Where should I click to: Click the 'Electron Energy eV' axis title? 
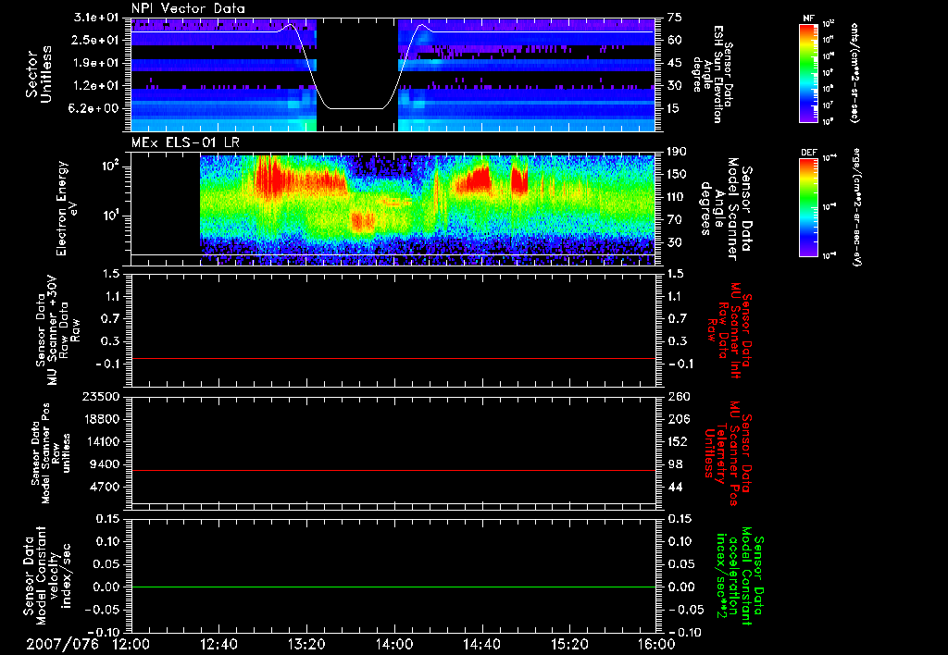pos(66,208)
